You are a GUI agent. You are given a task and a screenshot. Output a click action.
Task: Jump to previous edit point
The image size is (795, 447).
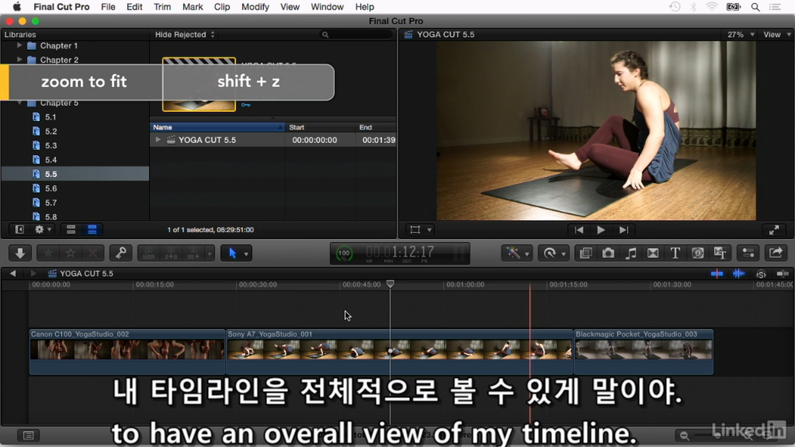[x=579, y=230]
